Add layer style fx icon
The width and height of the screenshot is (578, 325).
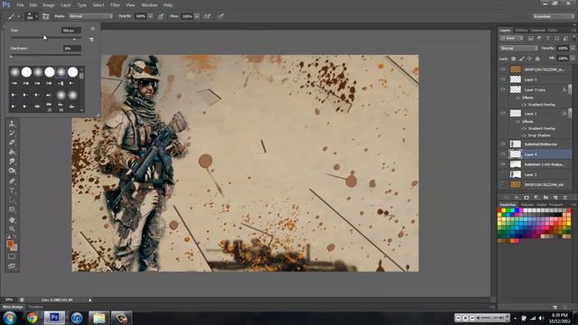tap(517, 198)
